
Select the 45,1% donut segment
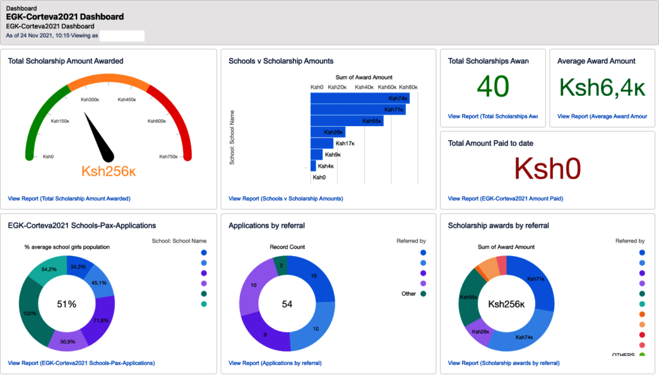99,282
